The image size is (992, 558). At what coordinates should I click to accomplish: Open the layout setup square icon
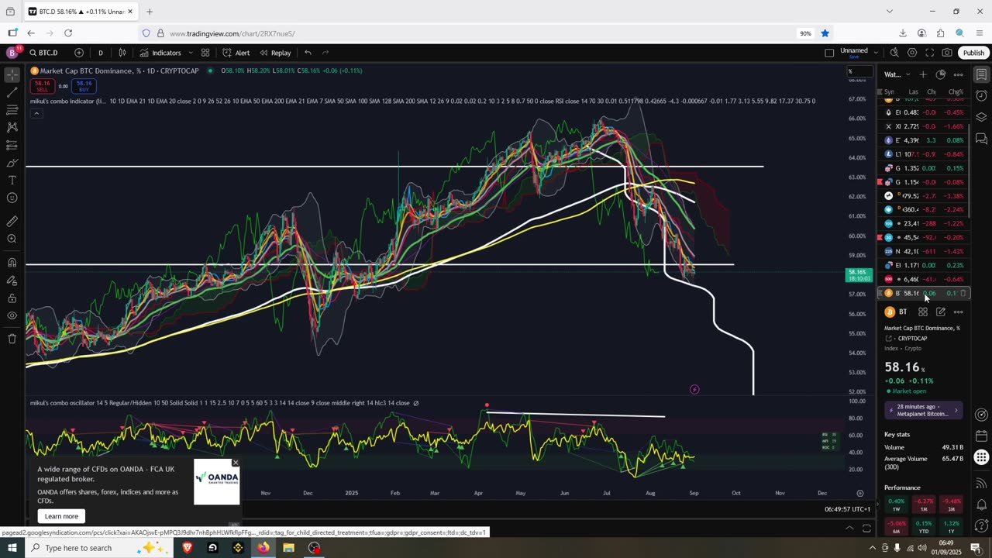[829, 53]
